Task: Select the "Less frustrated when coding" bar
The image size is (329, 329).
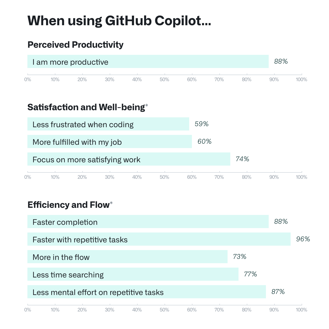Action: pos(108,124)
